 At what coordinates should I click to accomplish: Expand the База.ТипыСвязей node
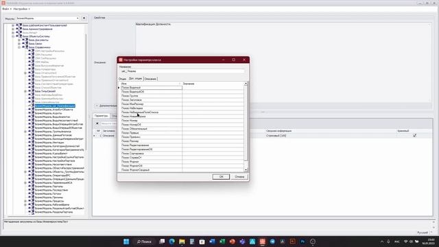[25, 91]
